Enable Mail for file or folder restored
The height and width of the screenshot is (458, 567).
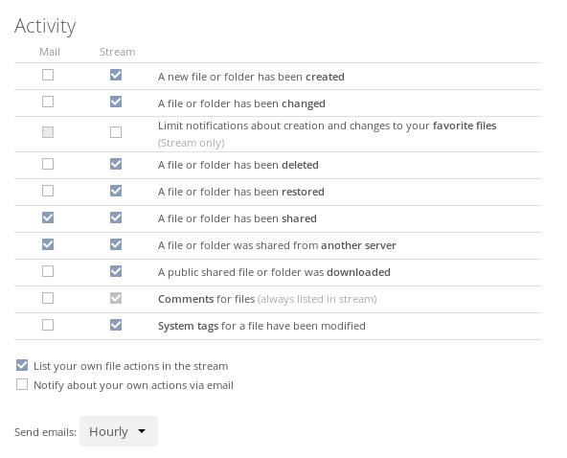point(48,191)
